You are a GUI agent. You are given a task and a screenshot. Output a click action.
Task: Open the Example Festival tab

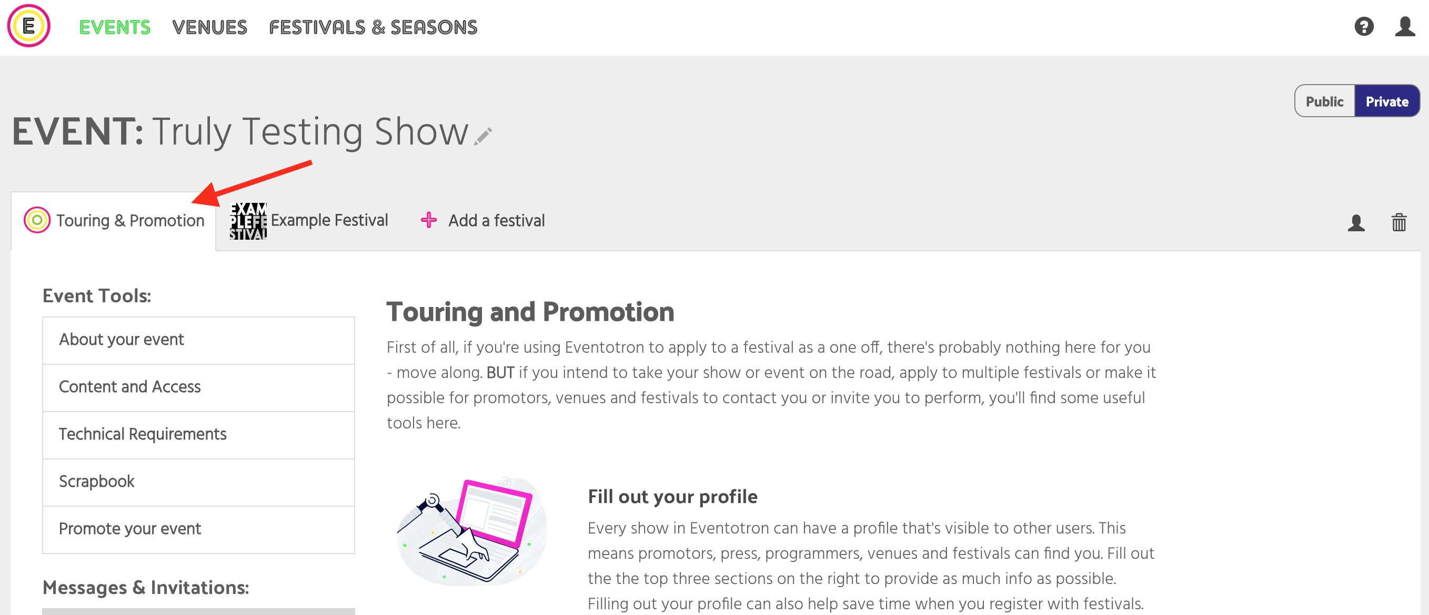coord(309,221)
